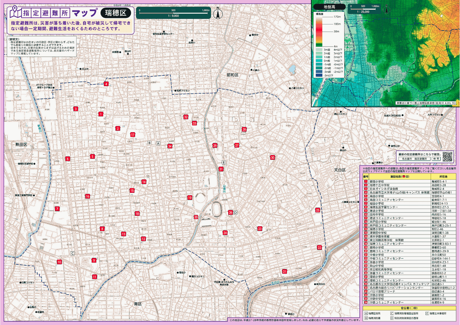The width and height of the screenshot is (460, 325).
Task: Click the 瑞穂区 ward label in title
Action: coord(115,13)
